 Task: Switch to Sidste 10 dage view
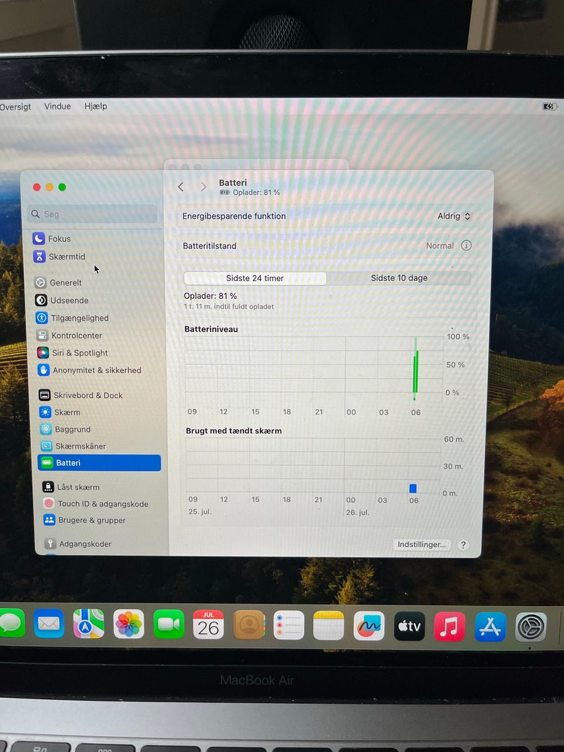(399, 278)
